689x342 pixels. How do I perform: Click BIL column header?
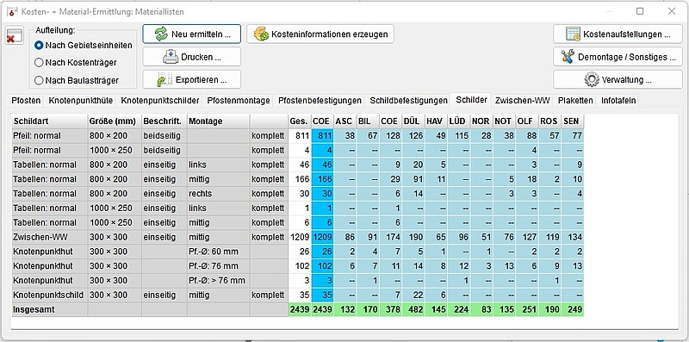pos(369,121)
